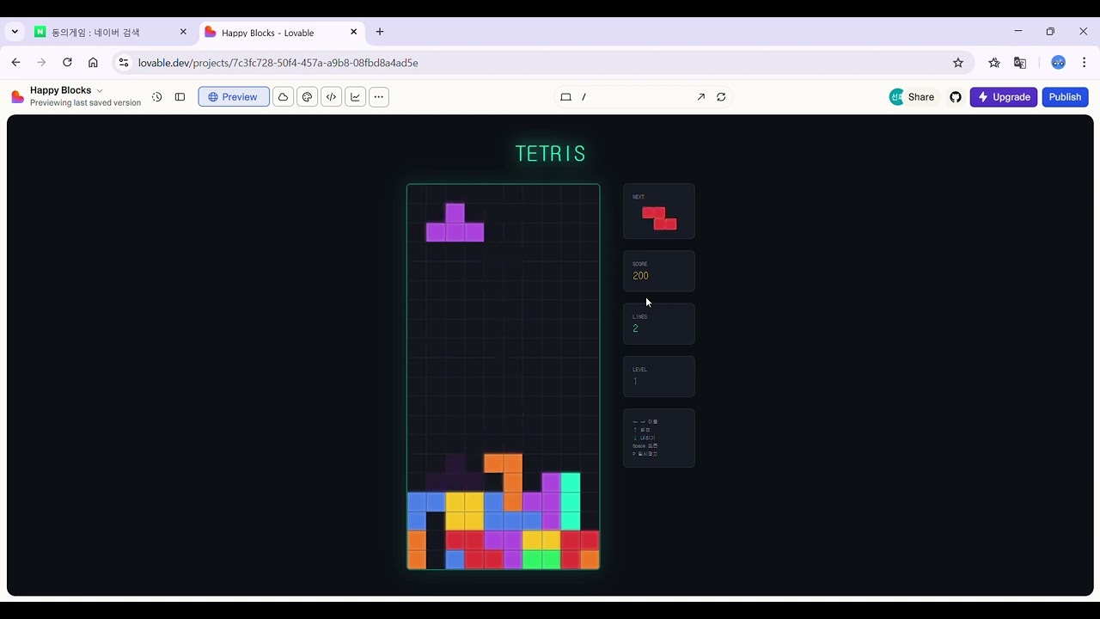Click the device viewport size icon
Screen dimensions: 1100x619
point(565,97)
